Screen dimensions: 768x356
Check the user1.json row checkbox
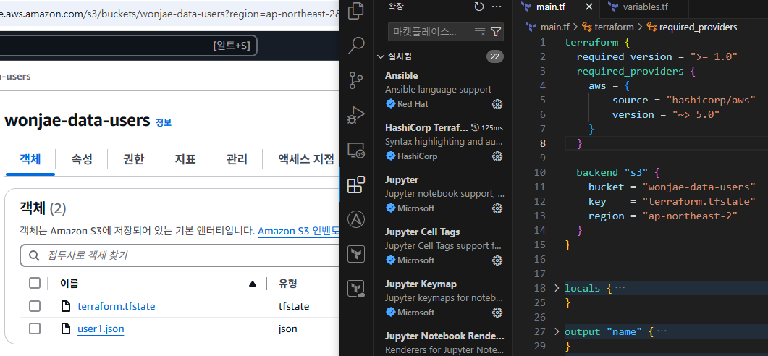click(35, 329)
